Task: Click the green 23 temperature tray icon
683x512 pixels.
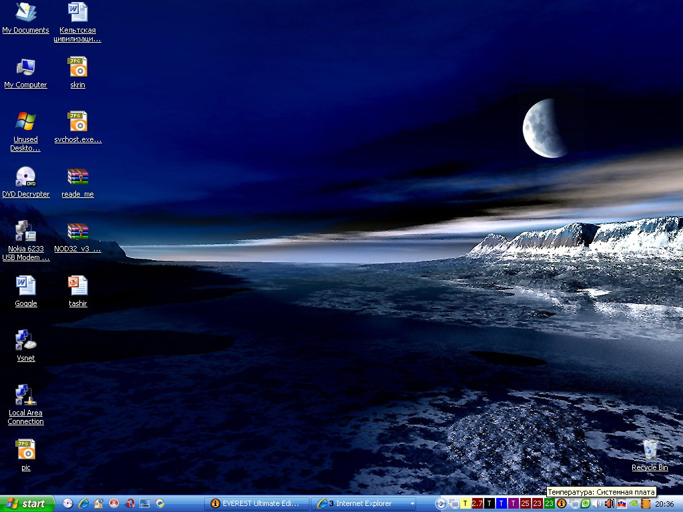Action: point(549,503)
